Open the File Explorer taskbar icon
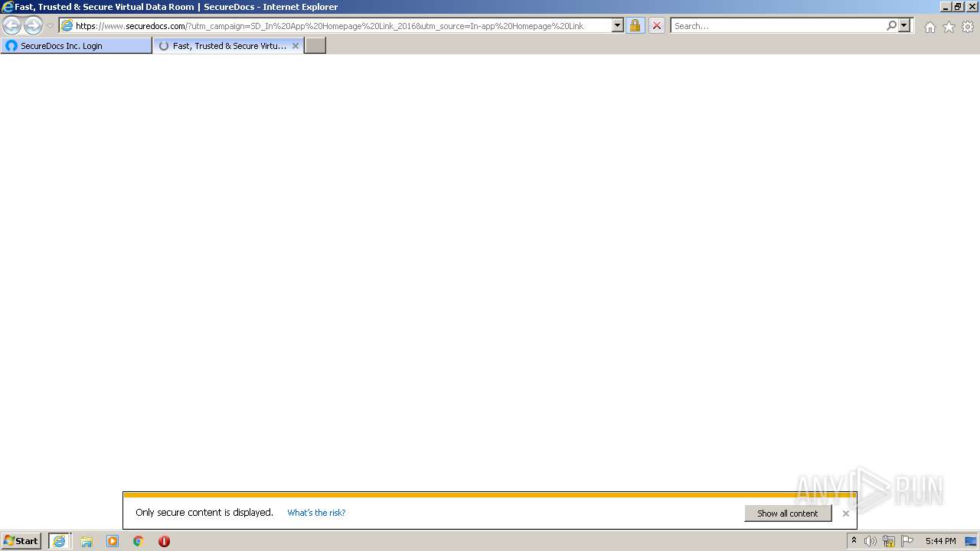Viewport: 980px width, 551px height. point(87,541)
